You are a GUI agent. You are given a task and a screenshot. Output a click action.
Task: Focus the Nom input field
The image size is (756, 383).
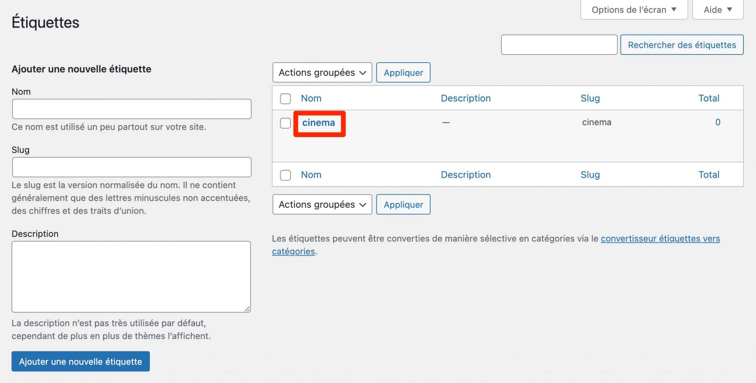coord(131,109)
